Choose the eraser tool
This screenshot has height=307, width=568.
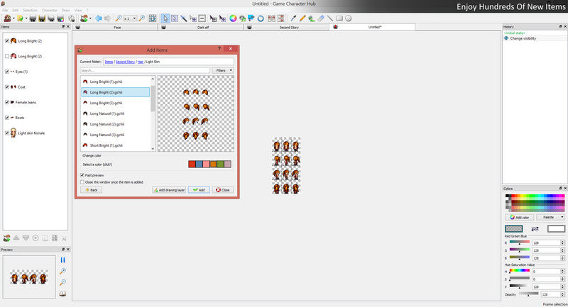pos(320,18)
